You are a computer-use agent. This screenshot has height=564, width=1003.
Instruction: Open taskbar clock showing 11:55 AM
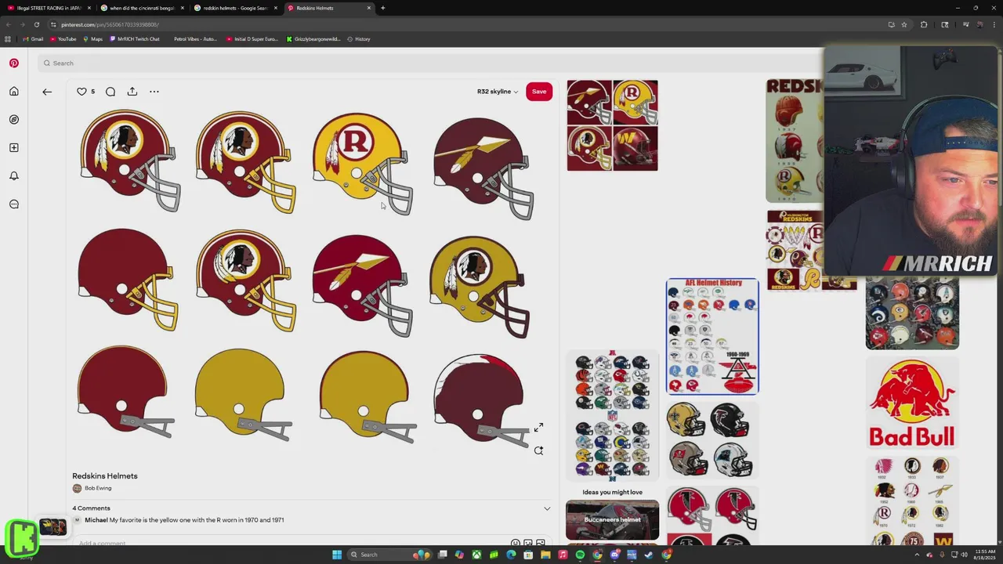pos(984,555)
